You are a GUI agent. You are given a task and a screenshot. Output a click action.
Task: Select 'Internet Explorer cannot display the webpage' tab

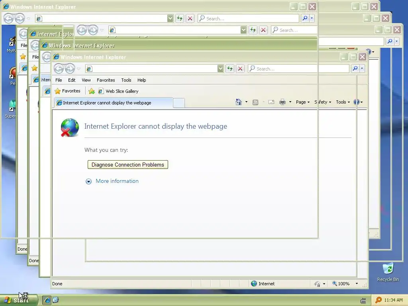tap(114, 103)
